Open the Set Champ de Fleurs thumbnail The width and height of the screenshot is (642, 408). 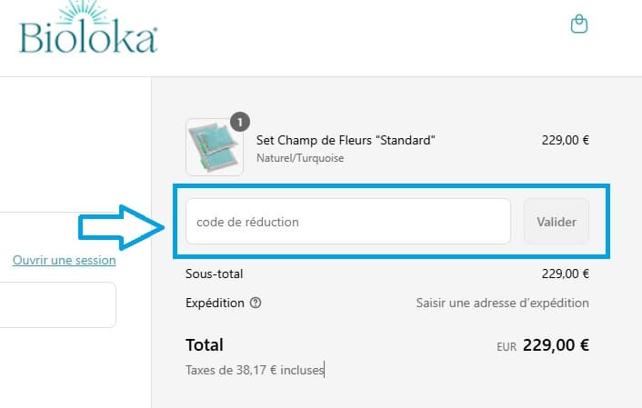pyautogui.click(x=214, y=147)
